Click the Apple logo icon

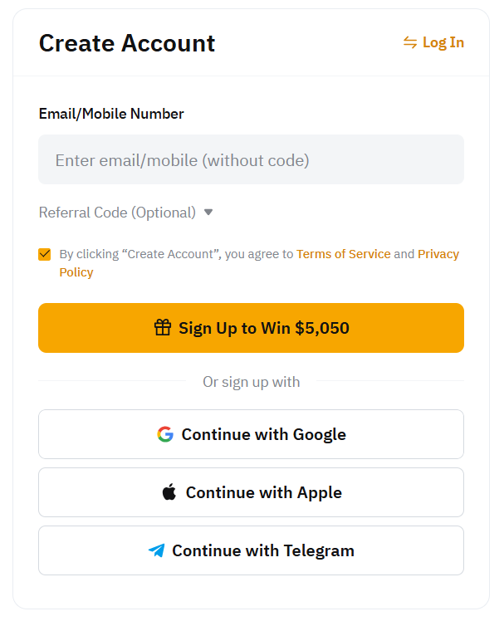point(169,492)
